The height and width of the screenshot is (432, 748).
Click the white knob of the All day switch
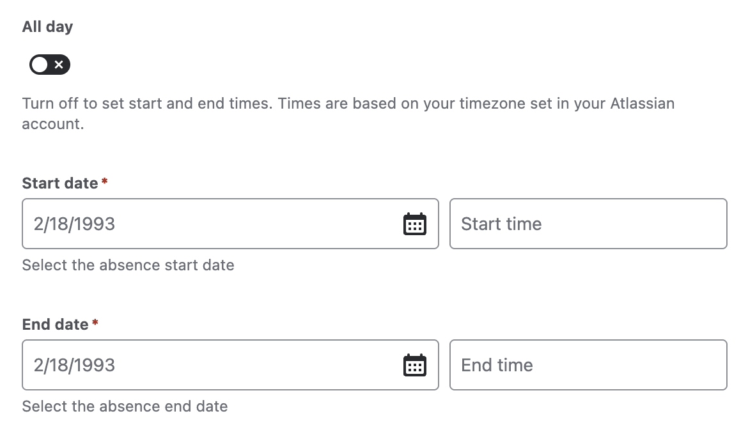[40, 65]
